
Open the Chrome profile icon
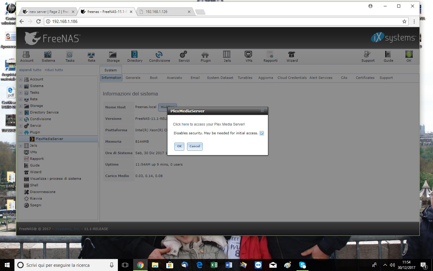click(x=370, y=6)
